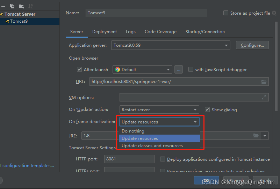Click the OK button
Viewport: 280px width, 189px height.
click(207, 180)
